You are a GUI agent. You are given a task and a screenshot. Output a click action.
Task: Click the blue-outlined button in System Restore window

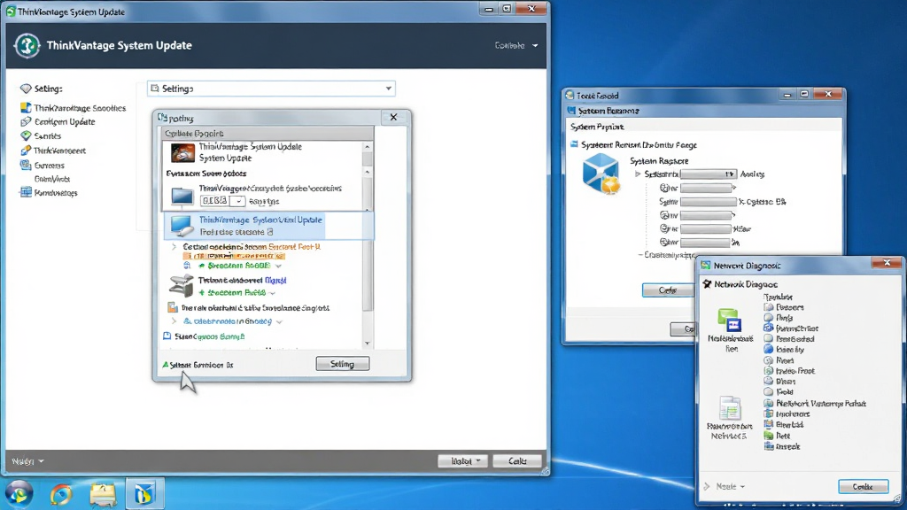(668, 290)
